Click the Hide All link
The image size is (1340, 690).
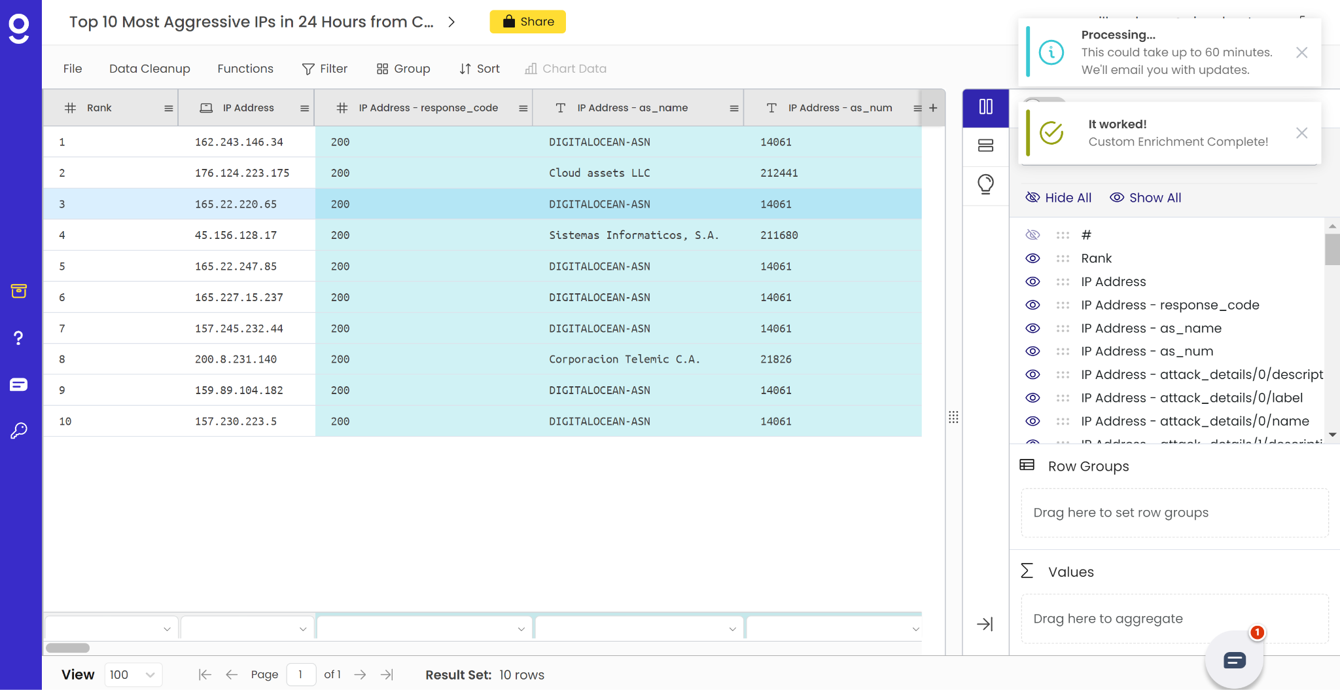coord(1058,198)
